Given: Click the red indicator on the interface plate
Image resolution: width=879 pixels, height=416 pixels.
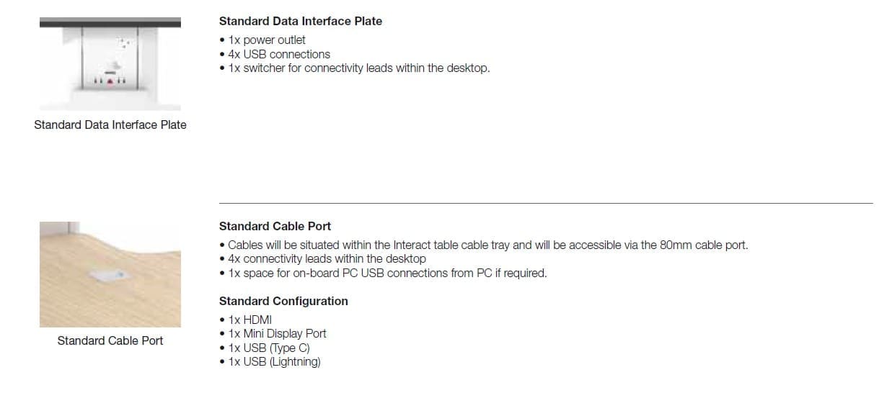Looking at the screenshot, I should (x=111, y=82).
